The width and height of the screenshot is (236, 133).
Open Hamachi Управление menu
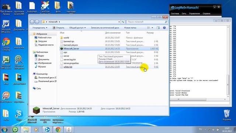(x=194, y=14)
